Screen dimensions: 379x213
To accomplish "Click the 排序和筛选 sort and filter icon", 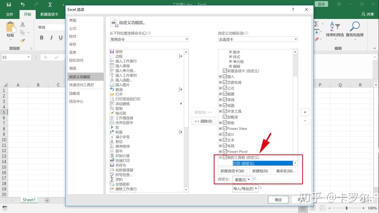I will [x=335, y=27].
